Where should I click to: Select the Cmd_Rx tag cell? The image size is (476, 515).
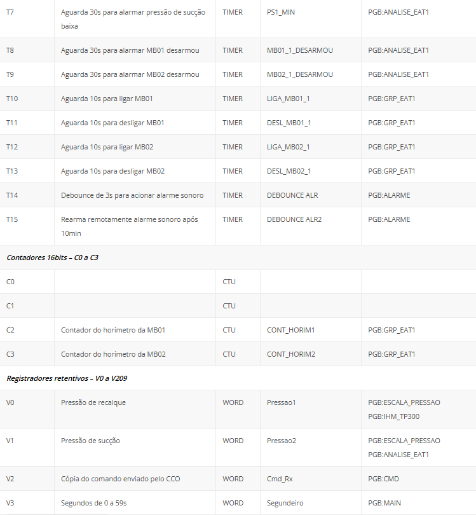coord(280,479)
